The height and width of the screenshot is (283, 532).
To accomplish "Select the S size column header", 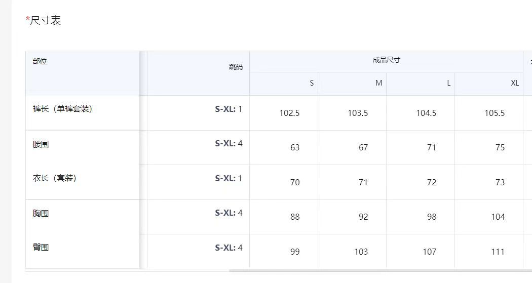I will coord(312,83).
